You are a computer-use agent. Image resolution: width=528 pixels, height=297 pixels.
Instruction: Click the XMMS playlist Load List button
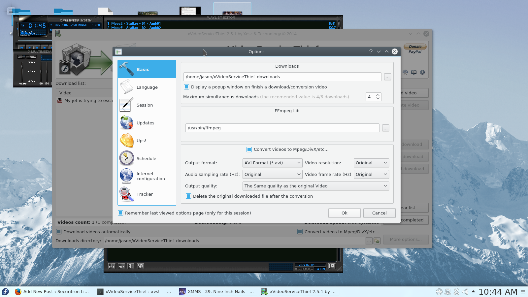click(x=332, y=266)
